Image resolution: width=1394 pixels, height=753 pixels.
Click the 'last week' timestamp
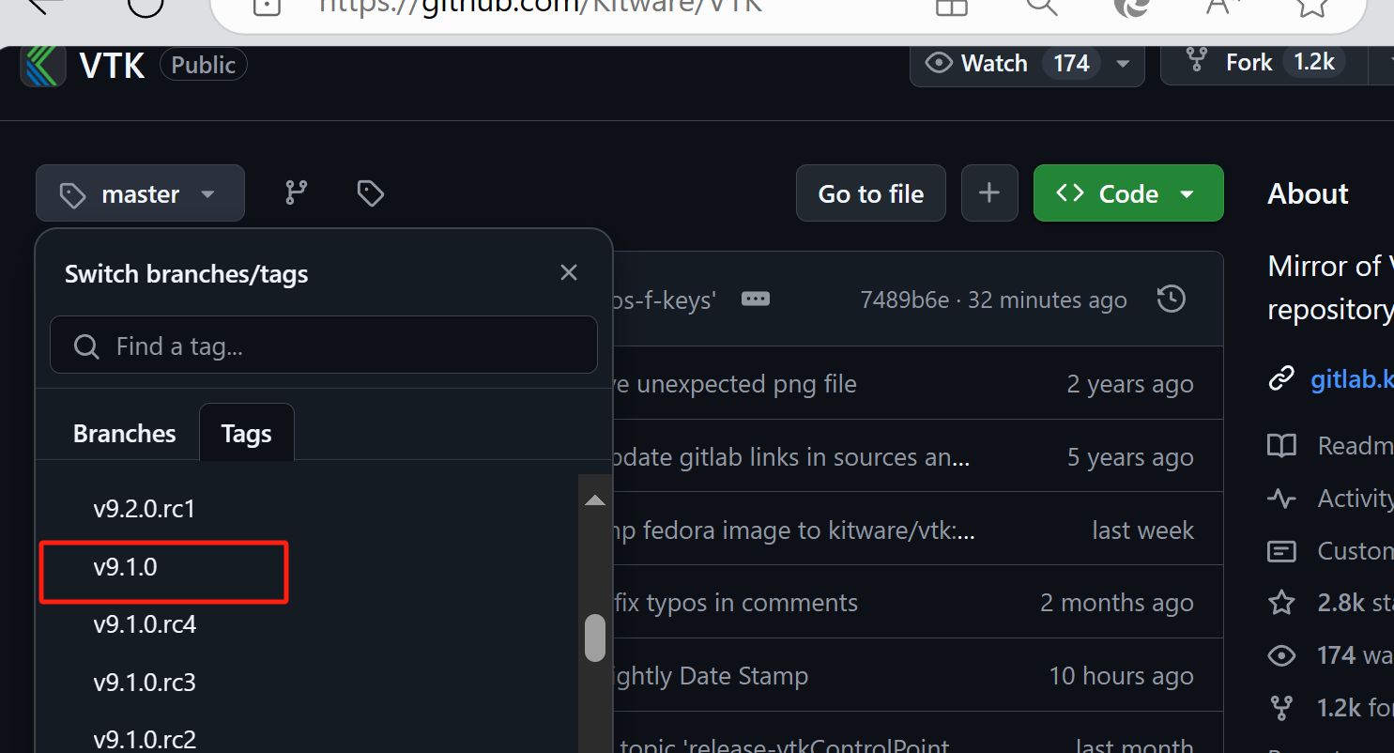(x=1143, y=530)
